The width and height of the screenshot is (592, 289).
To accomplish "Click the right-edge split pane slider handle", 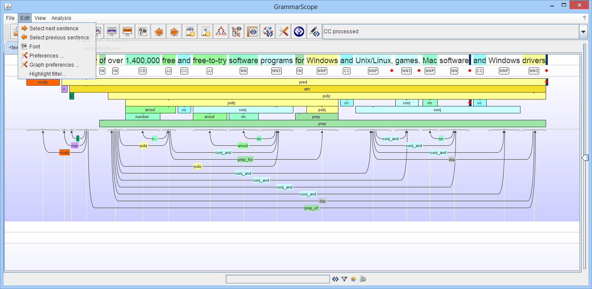I will point(585,157).
